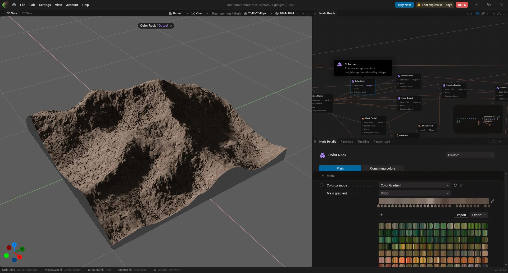
Task: Pick color with gradient eyedropper icon
Action: (493, 201)
